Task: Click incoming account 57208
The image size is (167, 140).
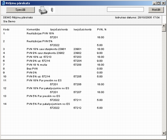Action: (77, 65)
